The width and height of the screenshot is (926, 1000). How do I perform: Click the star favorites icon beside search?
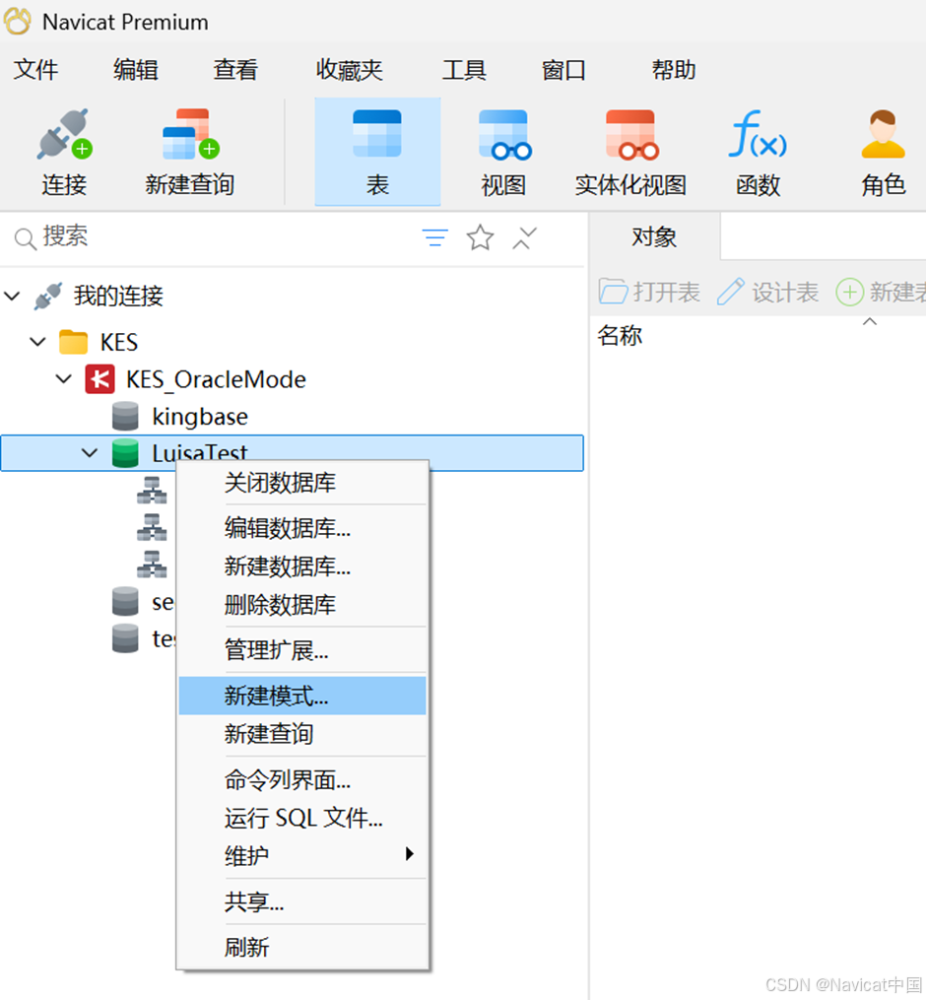pyautogui.click(x=480, y=237)
